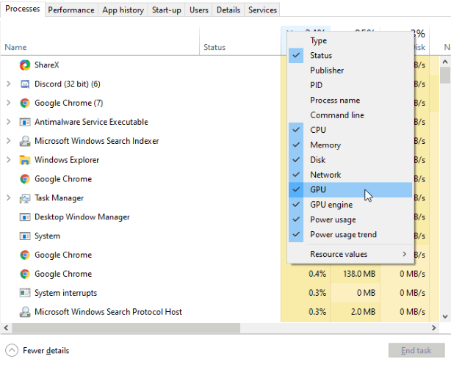Viewport: 451px width, 367px height.
Task: Toggle the GPU column option
Action: (x=350, y=189)
